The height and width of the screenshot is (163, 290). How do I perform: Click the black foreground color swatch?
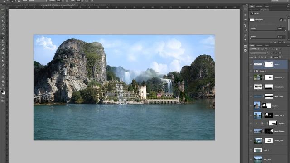pos(2,91)
